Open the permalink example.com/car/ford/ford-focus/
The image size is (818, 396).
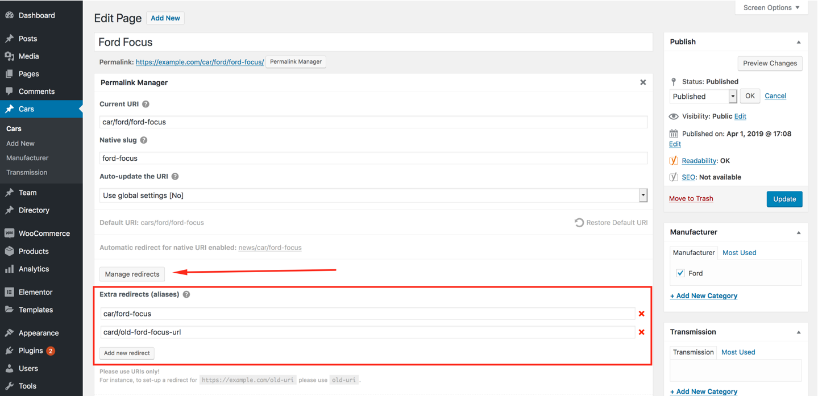pos(200,62)
